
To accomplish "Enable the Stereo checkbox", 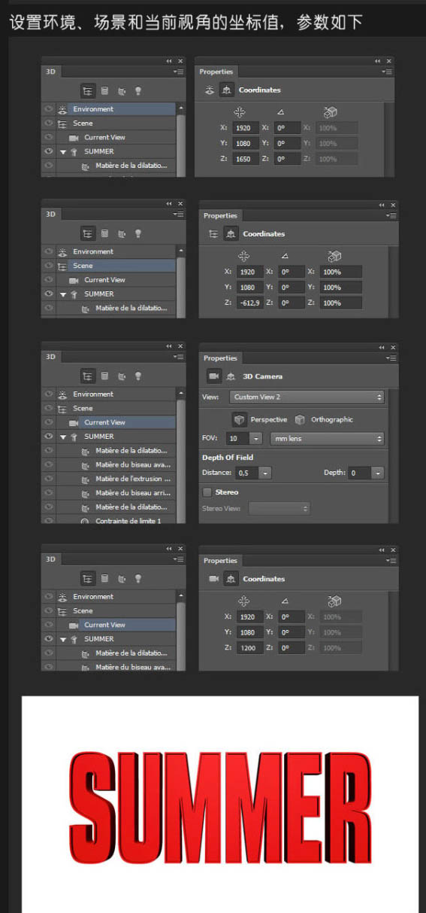I will [207, 492].
